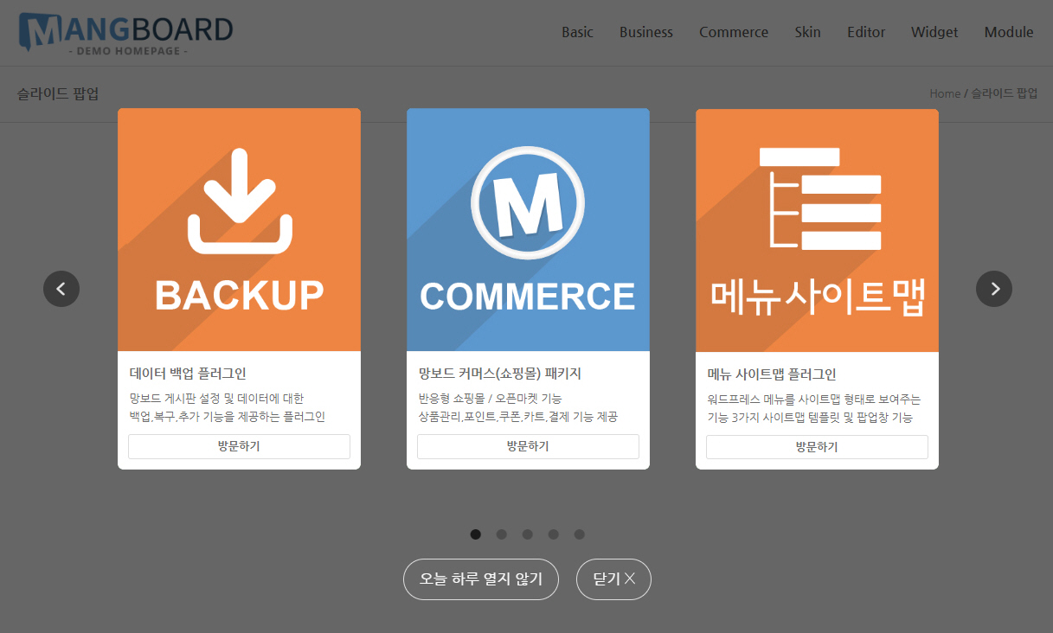Click the 오늘 하루 열지 않기 button
This screenshot has width=1053, height=633.
coord(481,579)
